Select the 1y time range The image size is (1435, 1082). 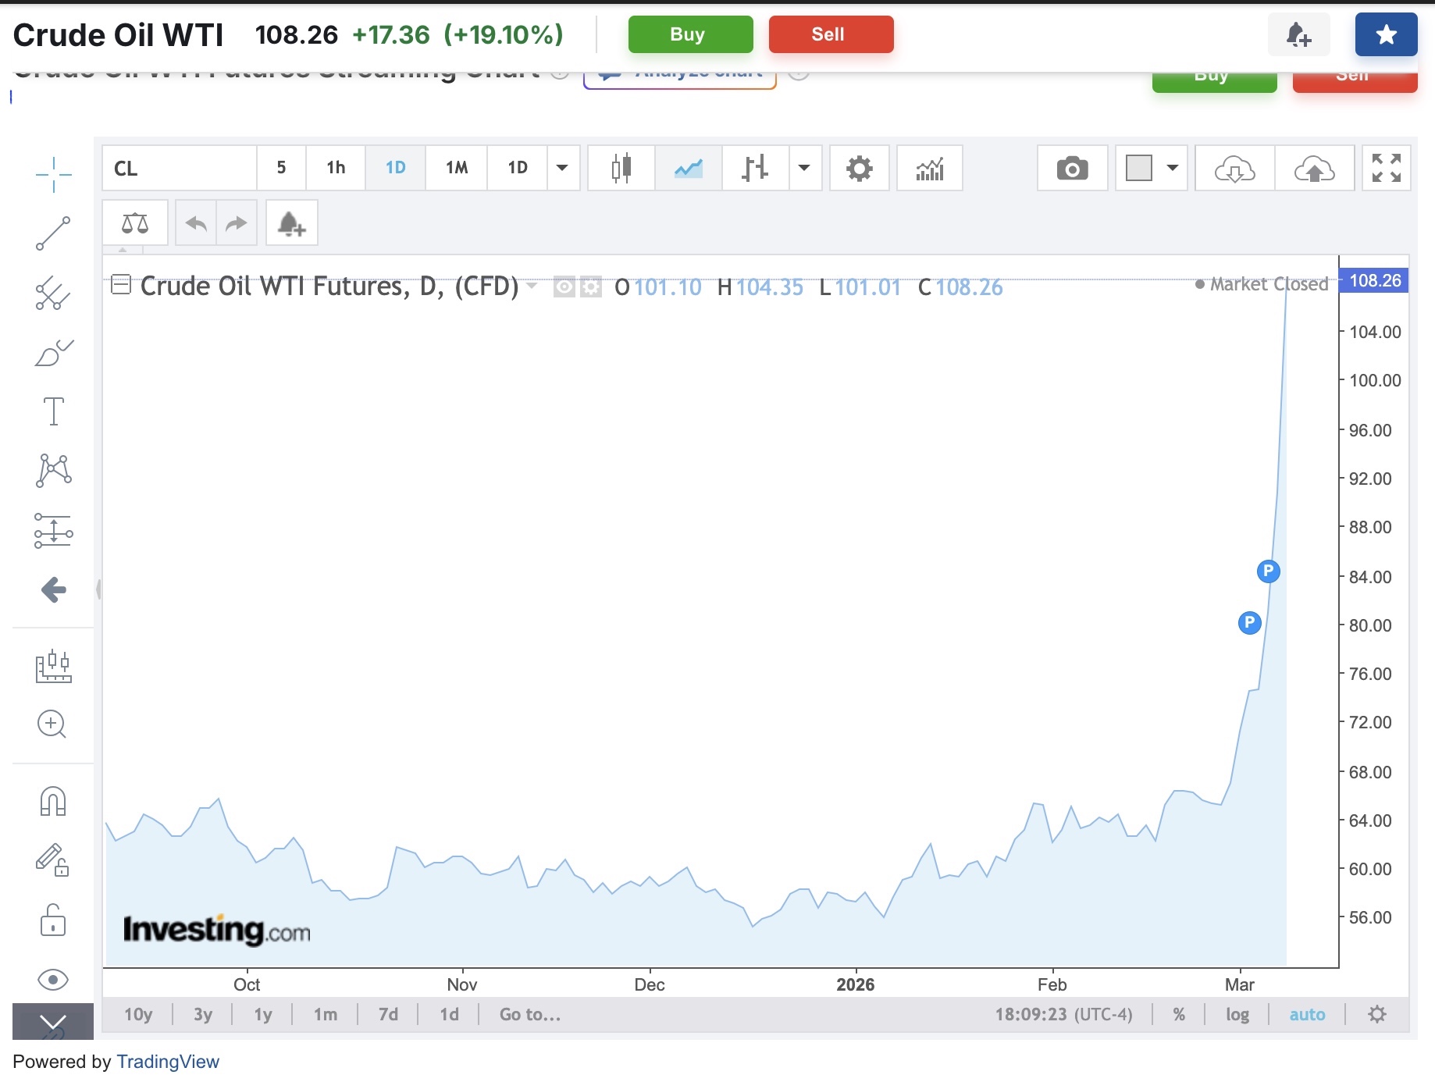click(x=263, y=1014)
